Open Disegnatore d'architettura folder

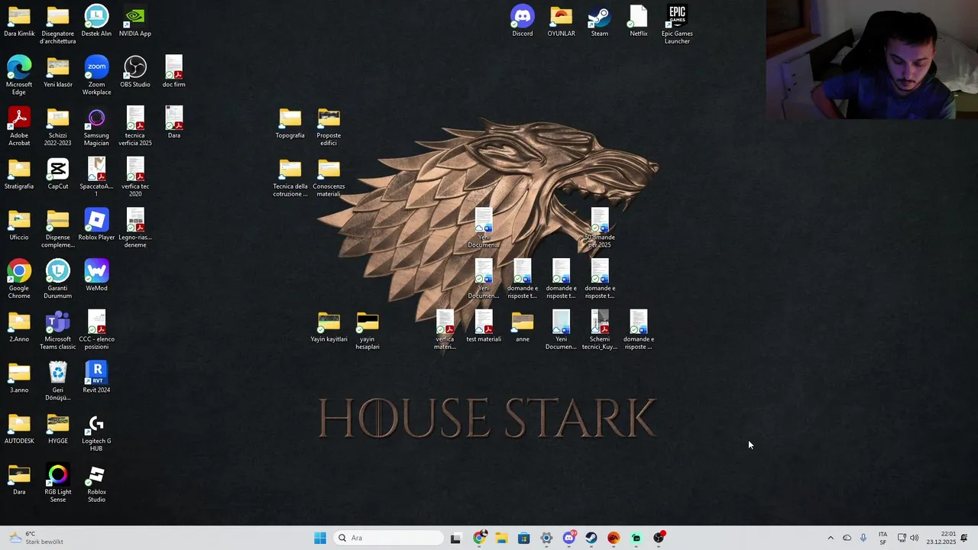[x=58, y=24]
